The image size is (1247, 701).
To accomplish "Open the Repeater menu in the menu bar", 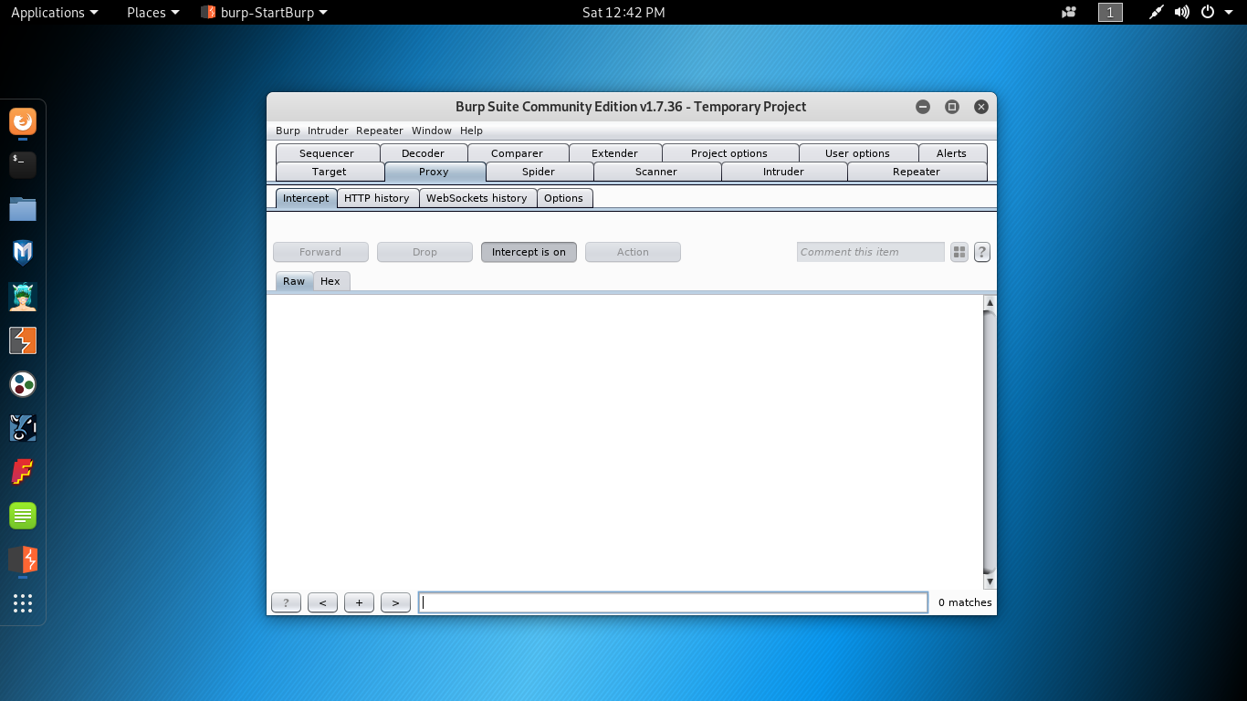I will coord(379,131).
